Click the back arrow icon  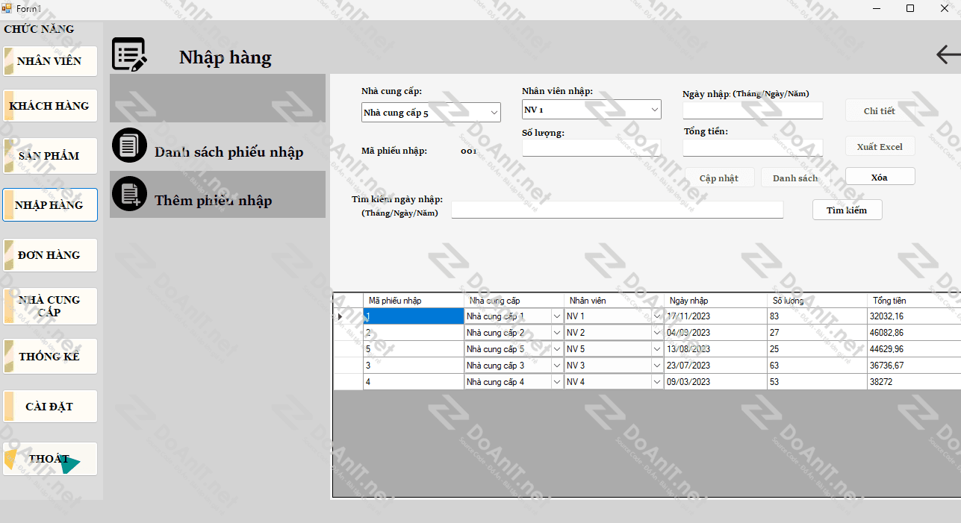coord(948,54)
